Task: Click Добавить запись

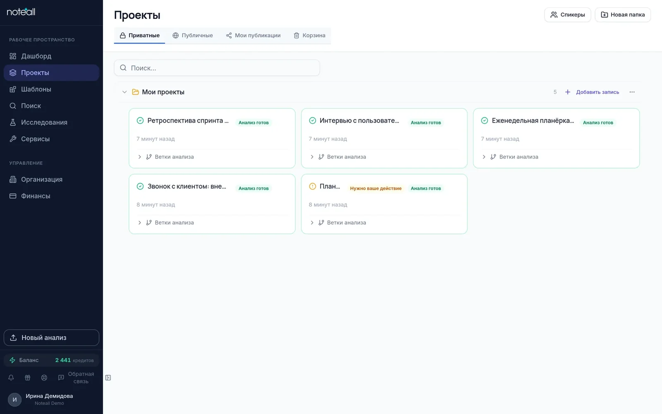Action: (592, 92)
